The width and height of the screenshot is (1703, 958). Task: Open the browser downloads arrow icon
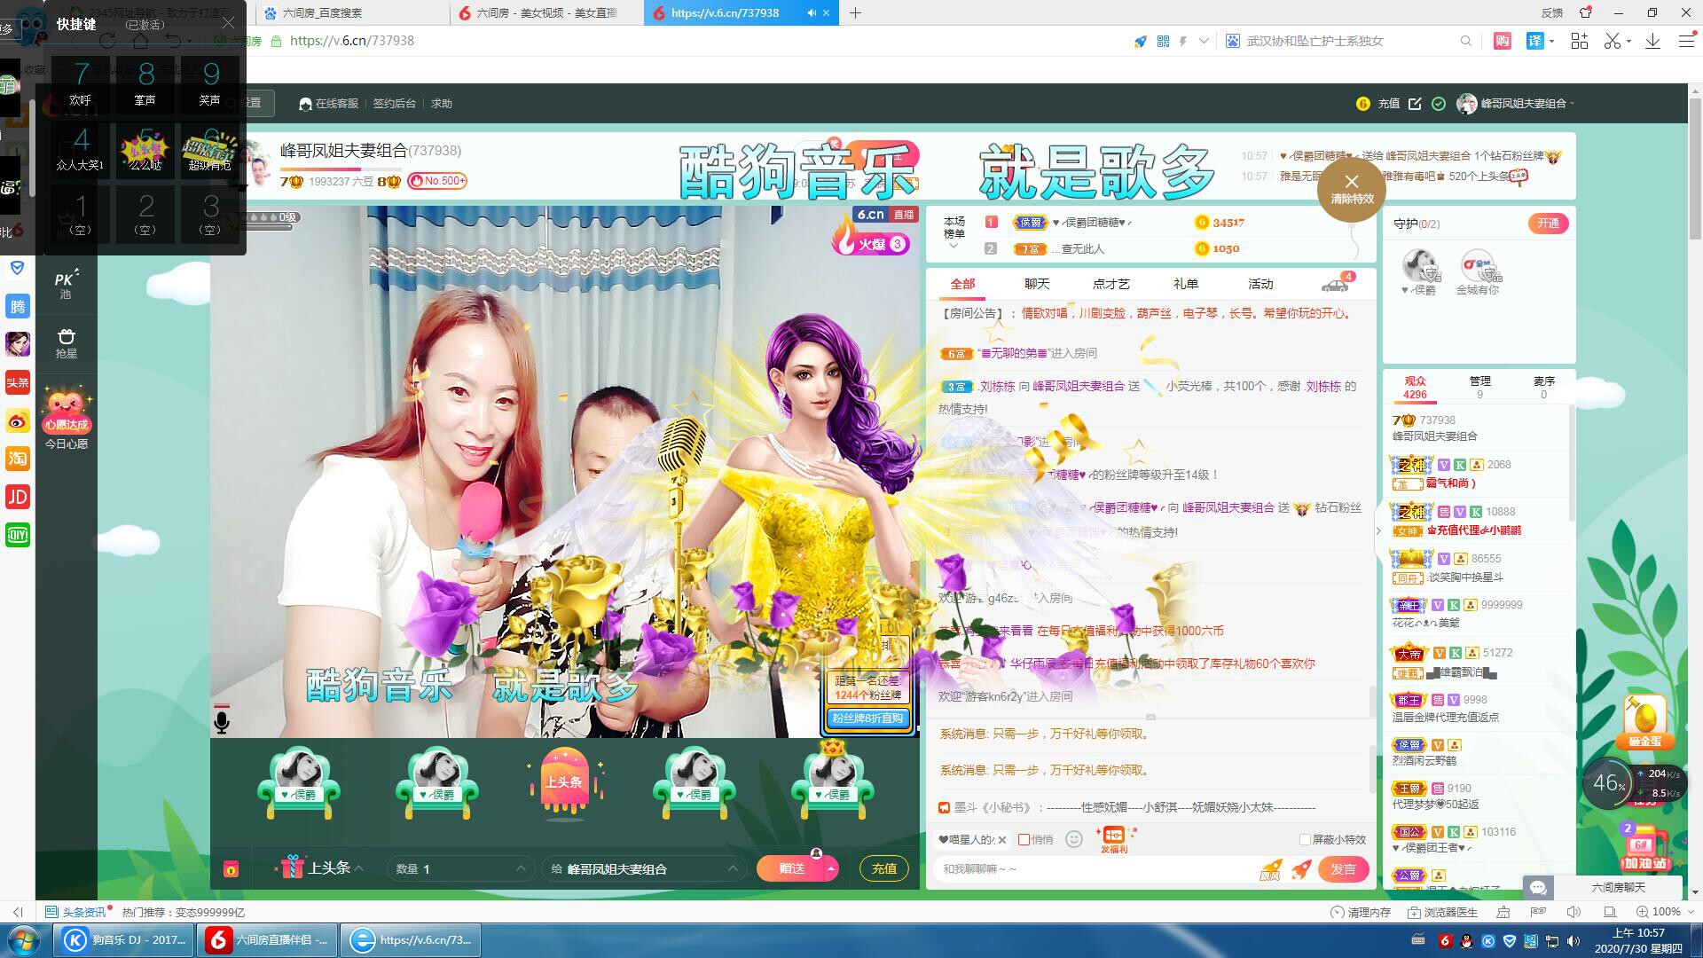(1652, 41)
